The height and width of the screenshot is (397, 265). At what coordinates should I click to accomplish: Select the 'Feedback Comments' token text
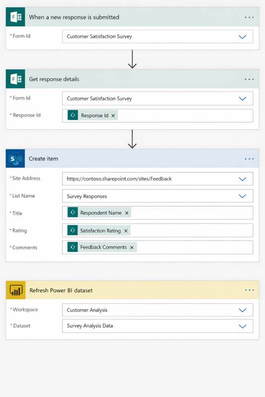click(x=103, y=247)
